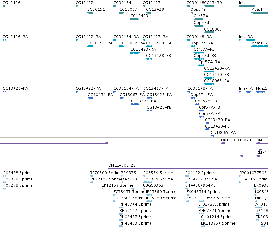This screenshot has width=268, height=228.
Task: Select the RH46744.5prime EST label
Action: point(135,204)
